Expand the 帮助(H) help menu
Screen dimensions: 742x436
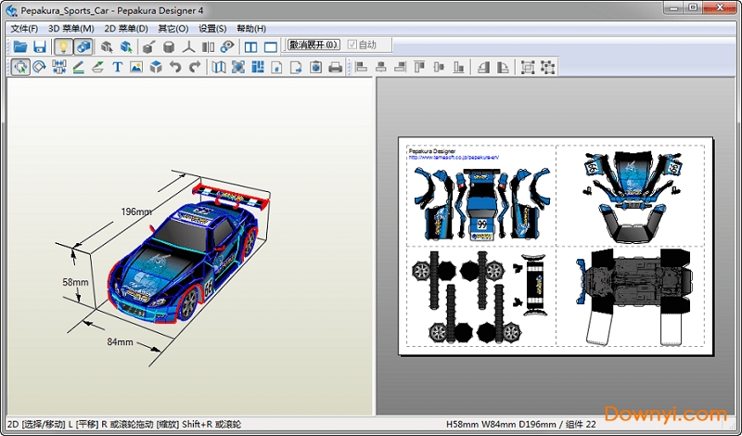point(251,29)
